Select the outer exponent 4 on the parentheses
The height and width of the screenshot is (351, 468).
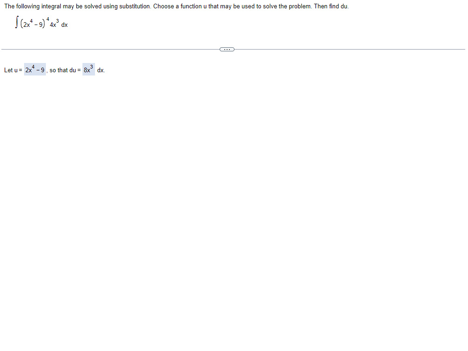47,19
